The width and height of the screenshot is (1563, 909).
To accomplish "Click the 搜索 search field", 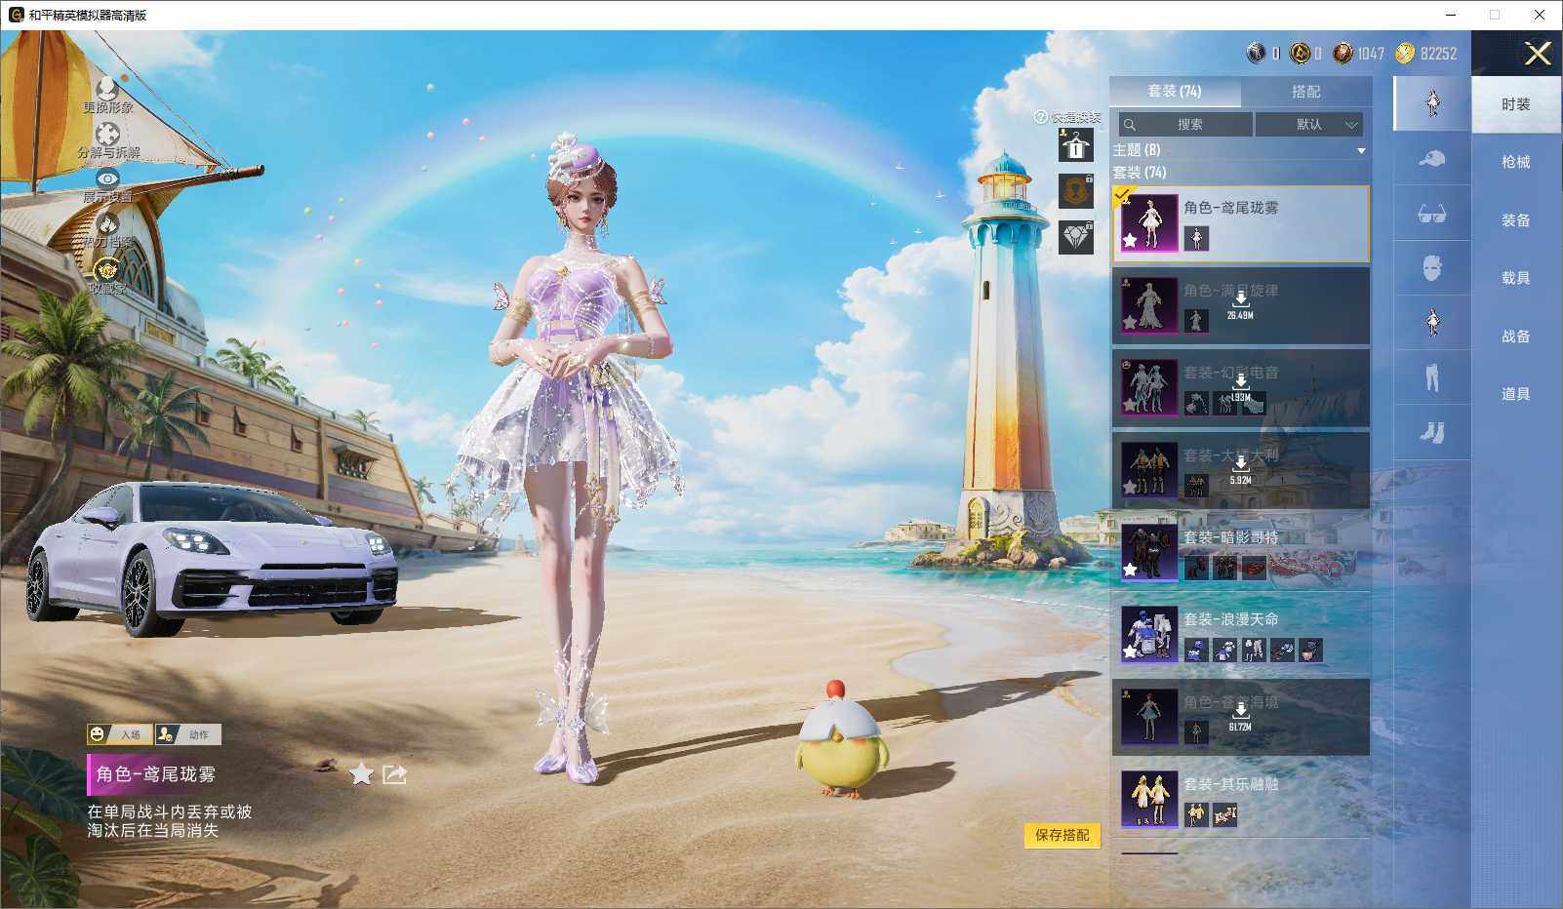I will (x=1186, y=125).
